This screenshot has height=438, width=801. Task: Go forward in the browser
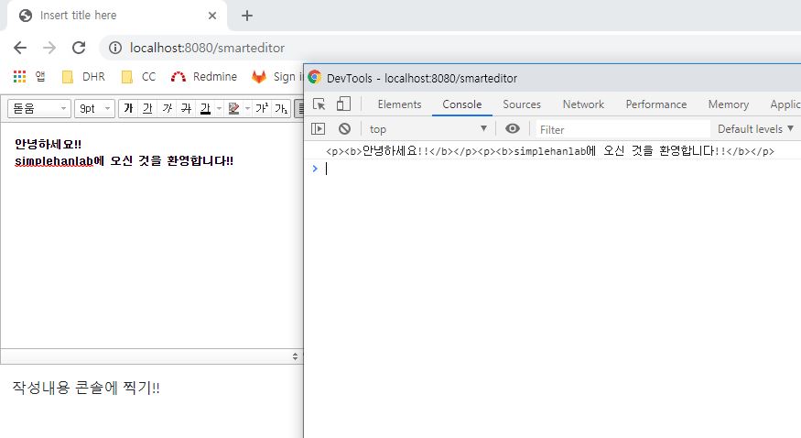coord(49,48)
